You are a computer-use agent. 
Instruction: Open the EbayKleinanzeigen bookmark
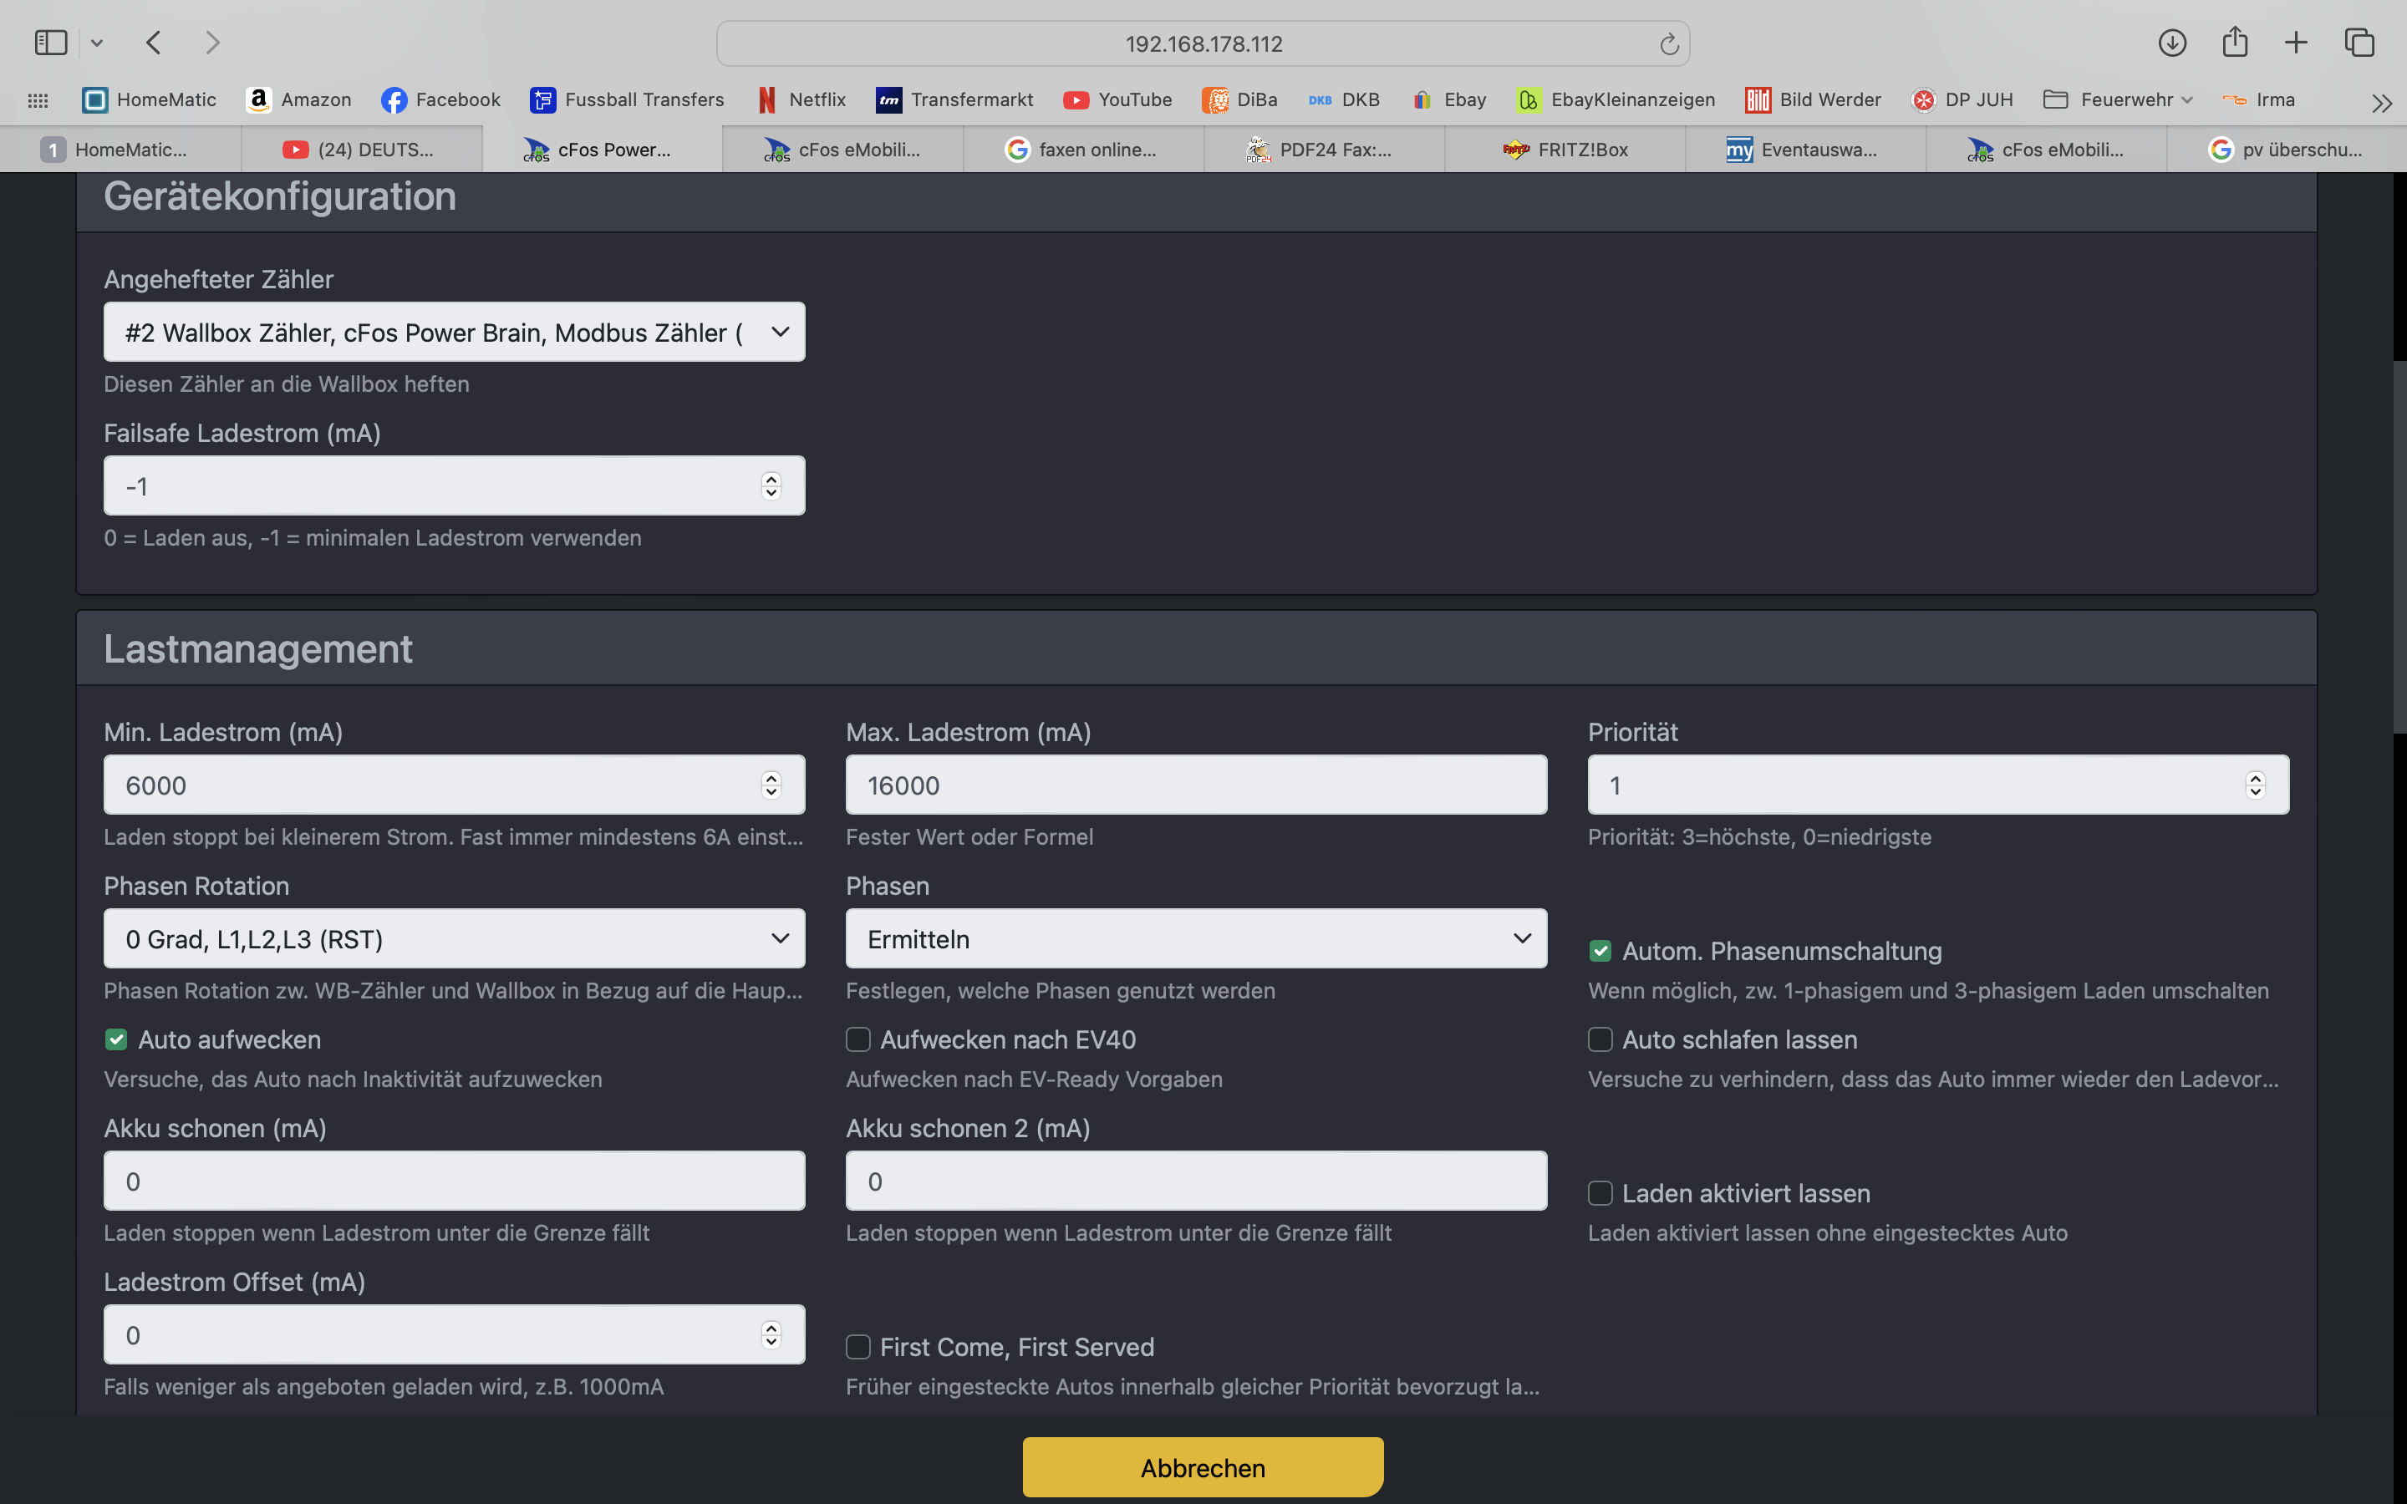1616,99
